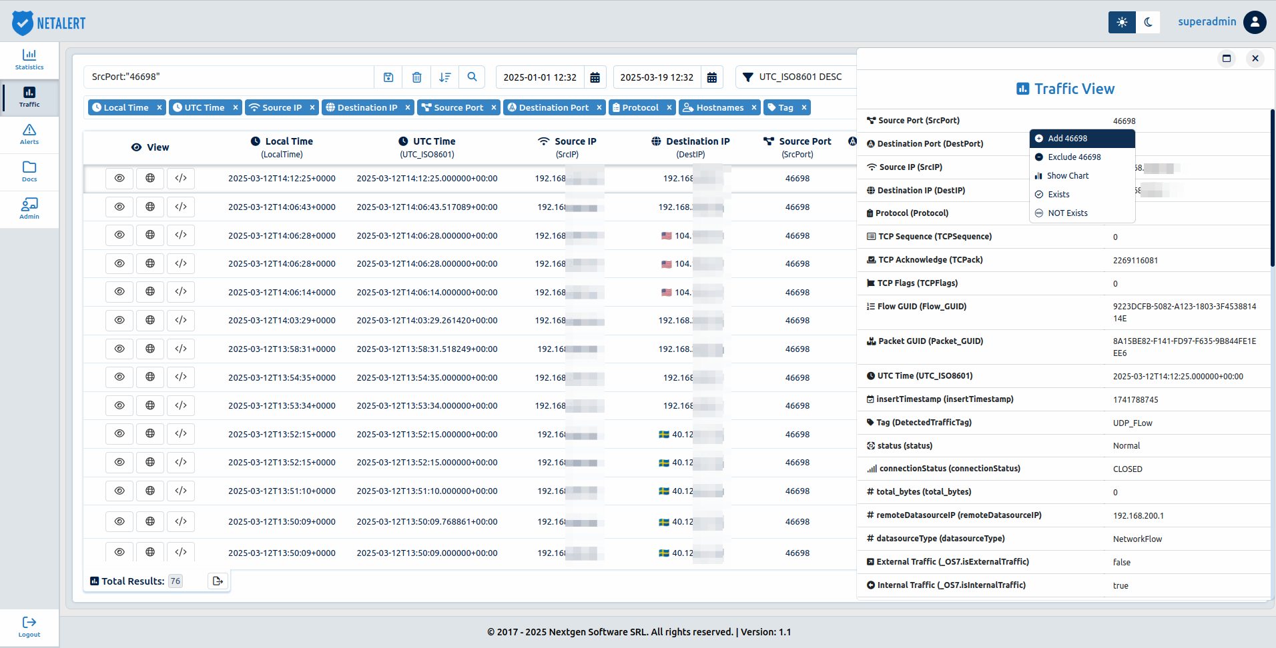Sort by Source Port column header

click(797, 147)
